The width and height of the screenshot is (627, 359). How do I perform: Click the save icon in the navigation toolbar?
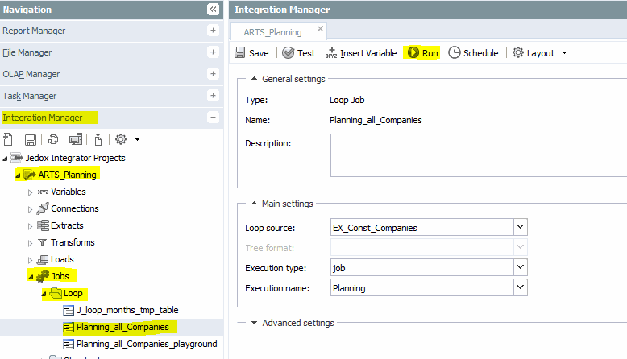click(x=31, y=139)
